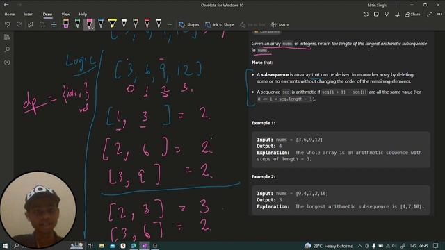445x250 pixels.
Task: Show the notebooks navigation pane
Action: click(x=7, y=37)
